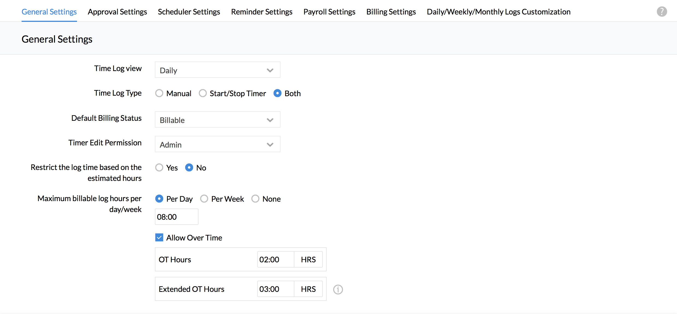677x314 pixels.
Task: Open the Timer Edit Permission dropdown
Action: click(x=217, y=144)
